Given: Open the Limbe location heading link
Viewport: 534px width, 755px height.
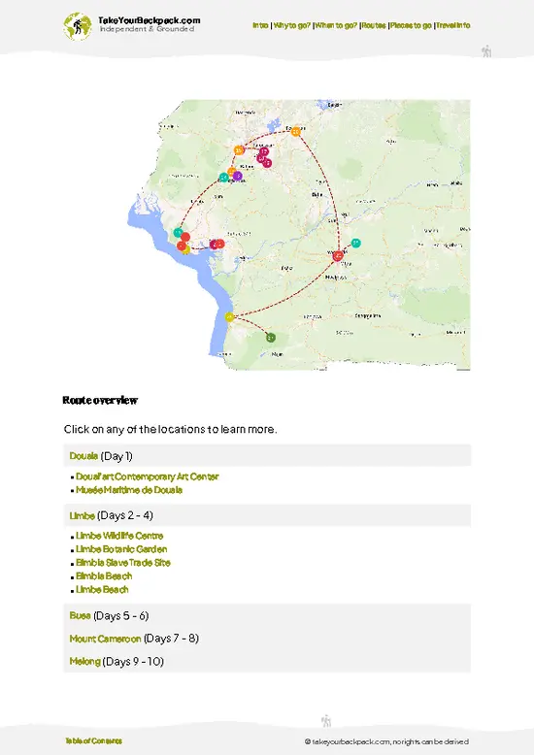Looking at the screenshot, I should point(82,515).
